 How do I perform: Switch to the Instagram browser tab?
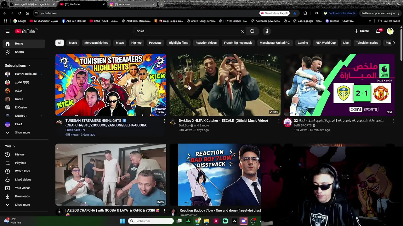(132, 4)
